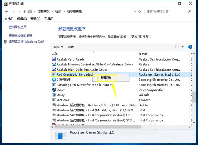198x145 pixels.
Task: Select the WeGame entry name
Action: pyautogui.click(x=63, y=100)
